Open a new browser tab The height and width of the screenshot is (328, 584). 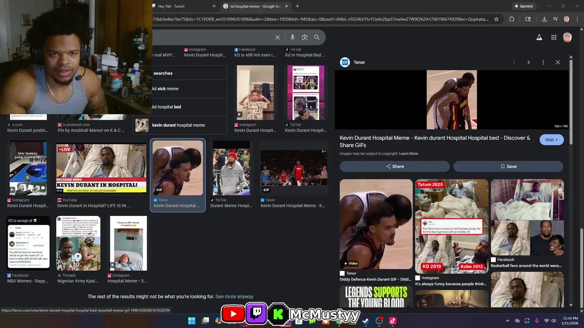[x=297, y=6]
